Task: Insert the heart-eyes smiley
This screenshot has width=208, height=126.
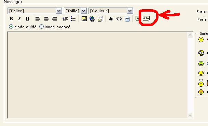Action: [x=201, y=92]
